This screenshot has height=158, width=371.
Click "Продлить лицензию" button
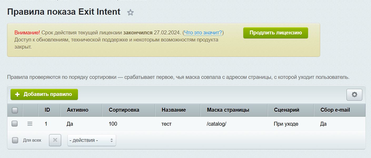tap(276, 33)
